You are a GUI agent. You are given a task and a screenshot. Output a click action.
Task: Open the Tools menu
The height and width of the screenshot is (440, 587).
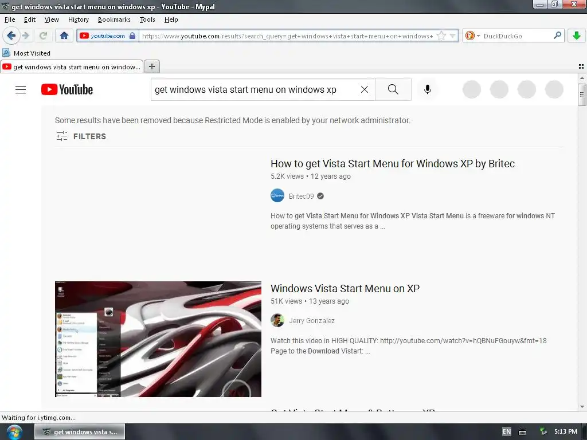(x=147, y=19)
